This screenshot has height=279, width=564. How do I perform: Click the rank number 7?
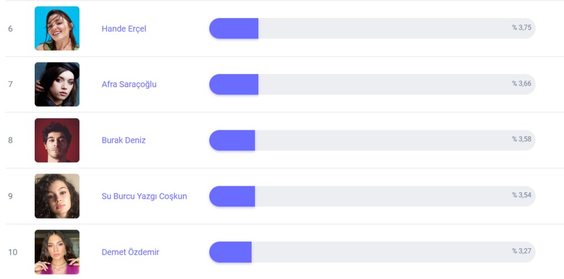[x=10, y=84]
